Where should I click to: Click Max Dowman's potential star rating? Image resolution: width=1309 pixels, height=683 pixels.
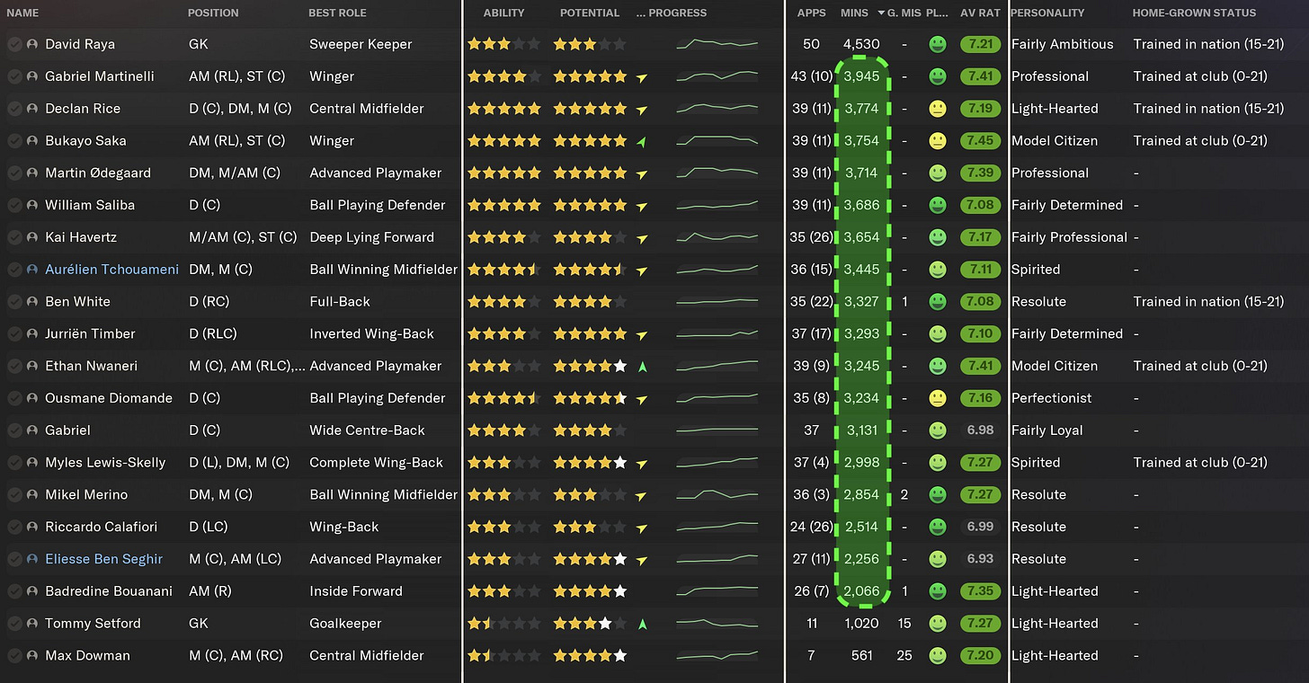click(x=590, y=655)
